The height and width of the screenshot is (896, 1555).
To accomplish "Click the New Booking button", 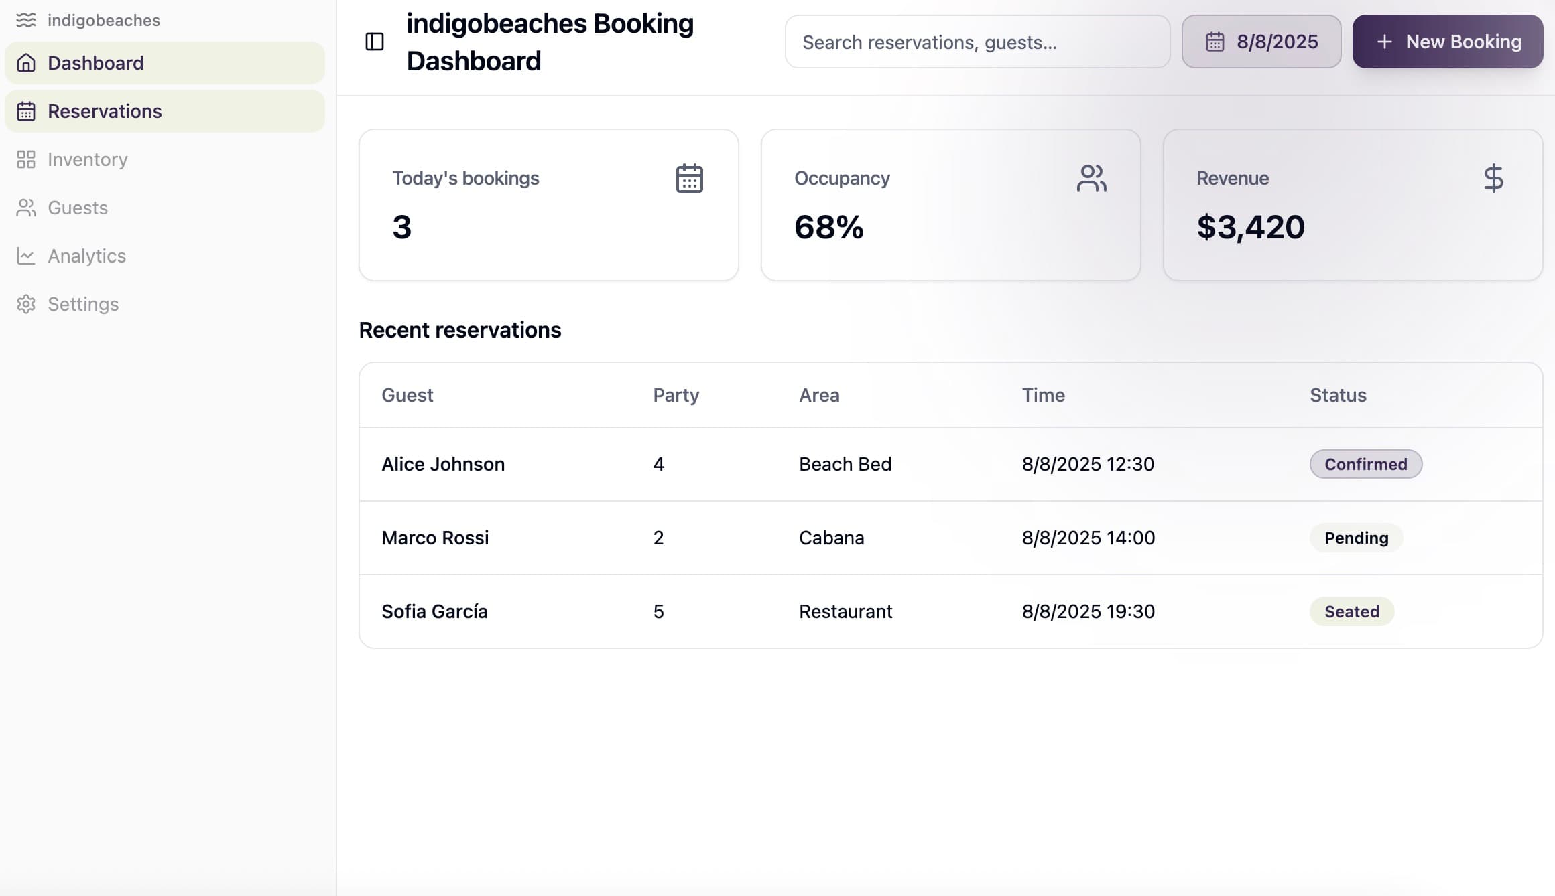I will tap(1448, 42).
